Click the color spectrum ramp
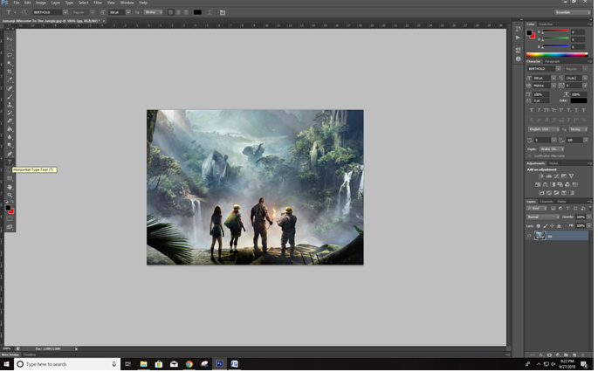Viewport: 598px width, 372px height. (557, 54)
